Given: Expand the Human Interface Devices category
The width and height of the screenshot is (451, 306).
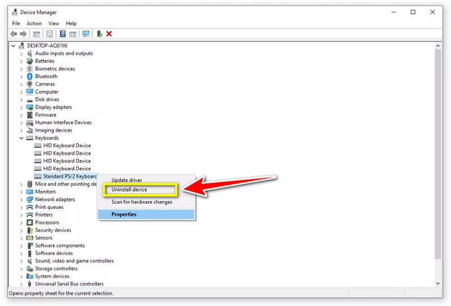Looking at the screenshot, I should [21, 123].
